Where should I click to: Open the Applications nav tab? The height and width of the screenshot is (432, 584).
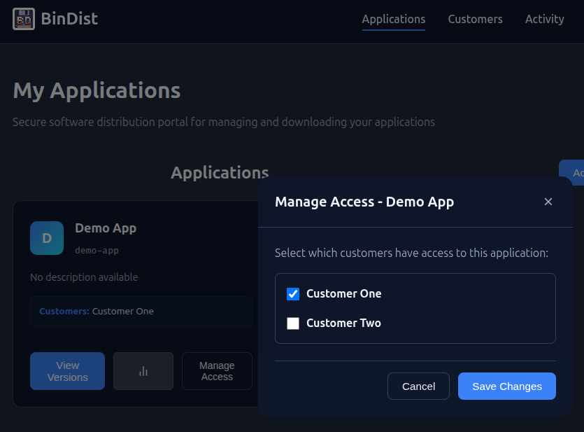pos(393,20)
